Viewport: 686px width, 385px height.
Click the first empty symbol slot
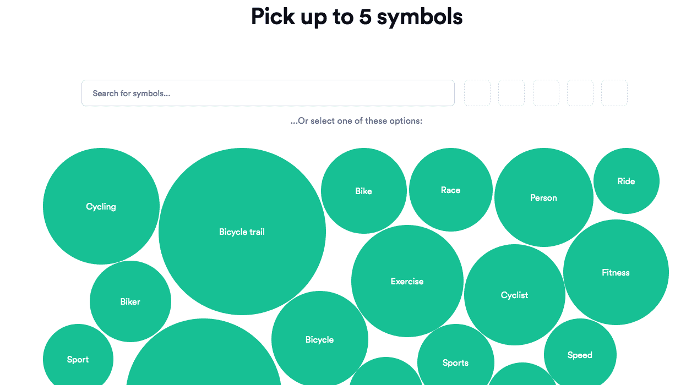[x=477, y=93]
